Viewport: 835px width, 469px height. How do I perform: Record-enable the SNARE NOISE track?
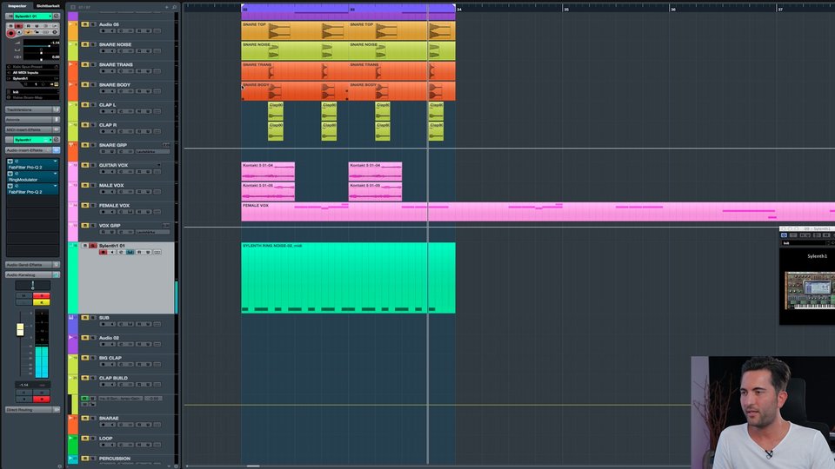(104, 51)
